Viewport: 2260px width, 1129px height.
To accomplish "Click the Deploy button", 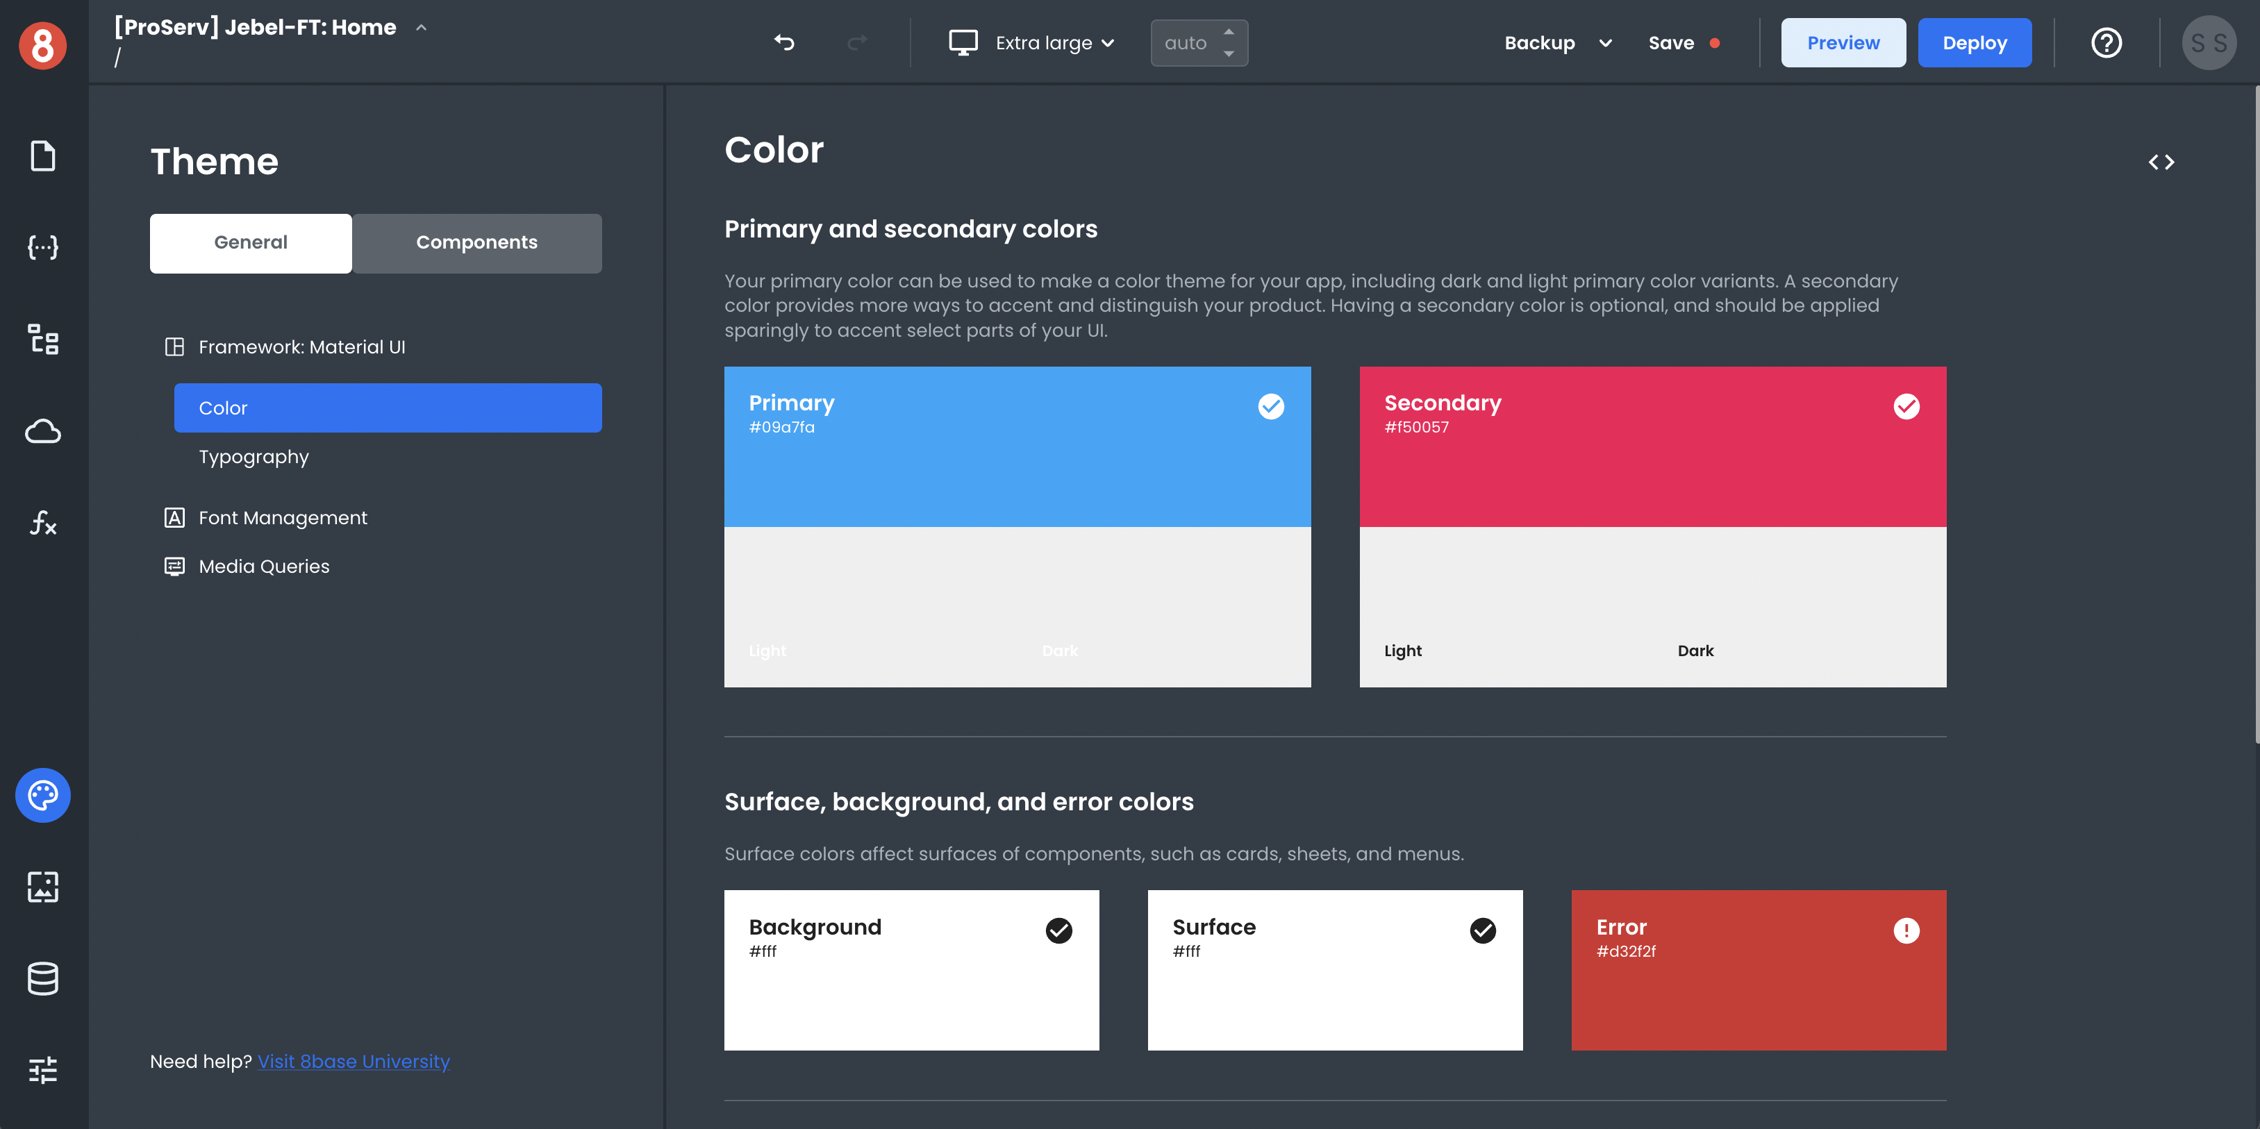I will coord(1975,42).
